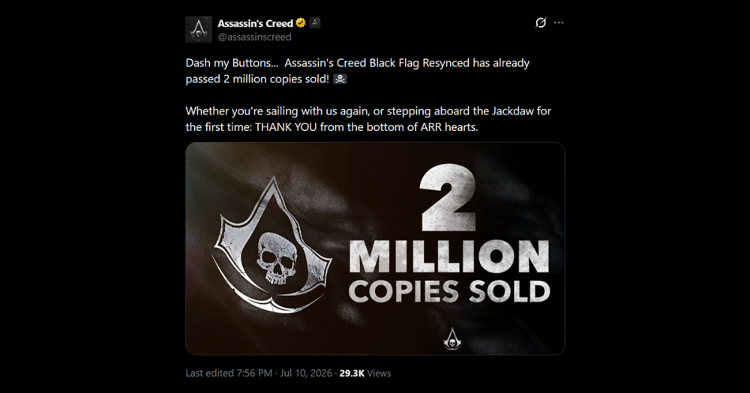Click the skull and crossbones emoji in the post
Image resolution: width=750 pixels, height=393 pixels.
(340, 79)
